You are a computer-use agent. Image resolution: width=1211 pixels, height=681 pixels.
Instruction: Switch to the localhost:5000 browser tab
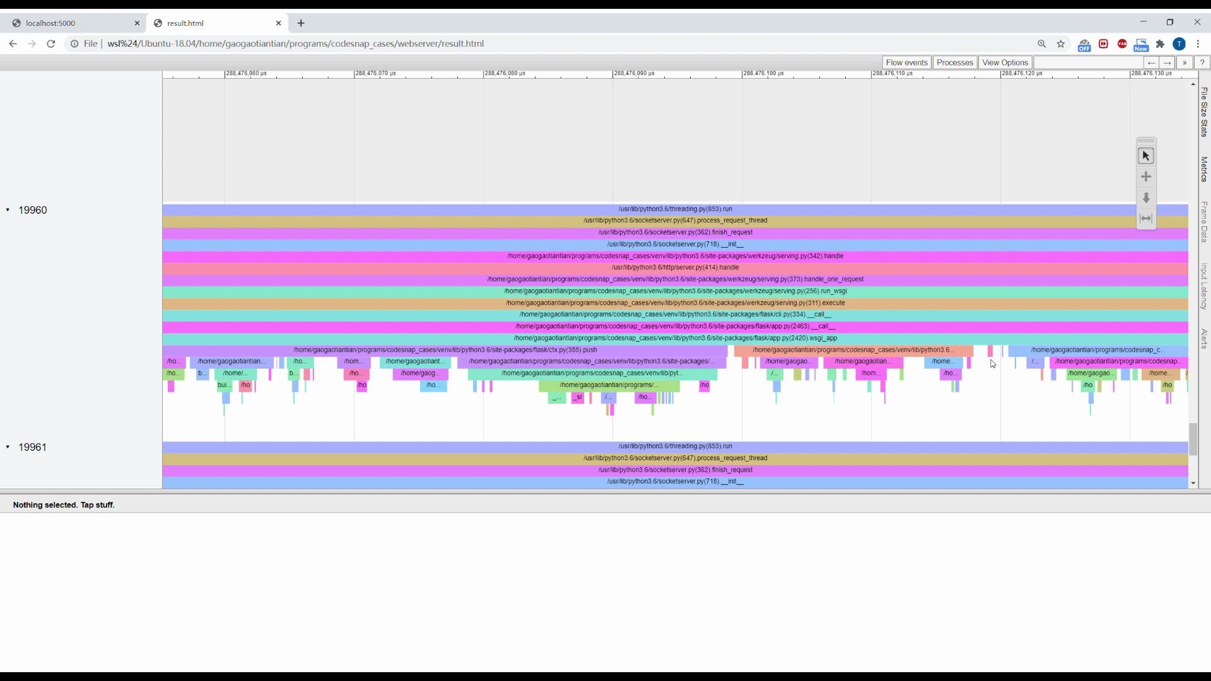50,23
